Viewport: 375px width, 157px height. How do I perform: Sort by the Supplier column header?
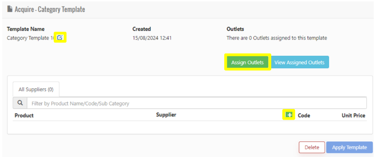click(x=166, y=115)
